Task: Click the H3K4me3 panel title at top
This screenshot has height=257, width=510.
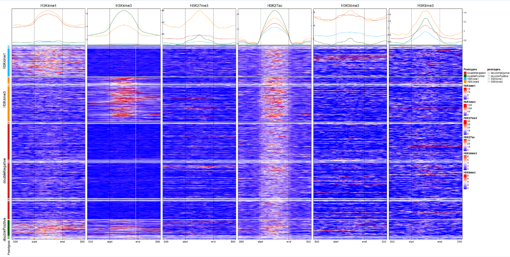Action: tap(124, 6)
